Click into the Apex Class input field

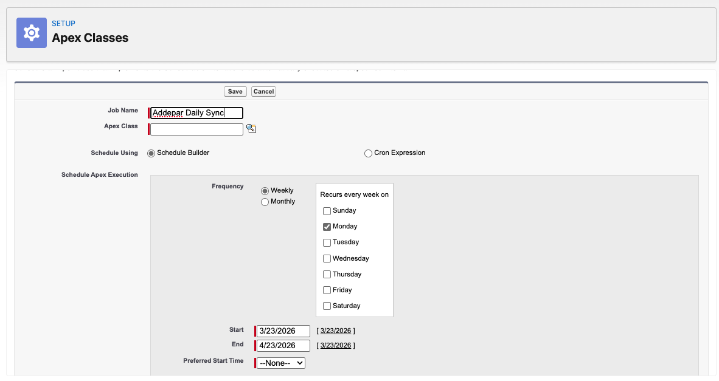pyautogui.click(x=196, y=129)
